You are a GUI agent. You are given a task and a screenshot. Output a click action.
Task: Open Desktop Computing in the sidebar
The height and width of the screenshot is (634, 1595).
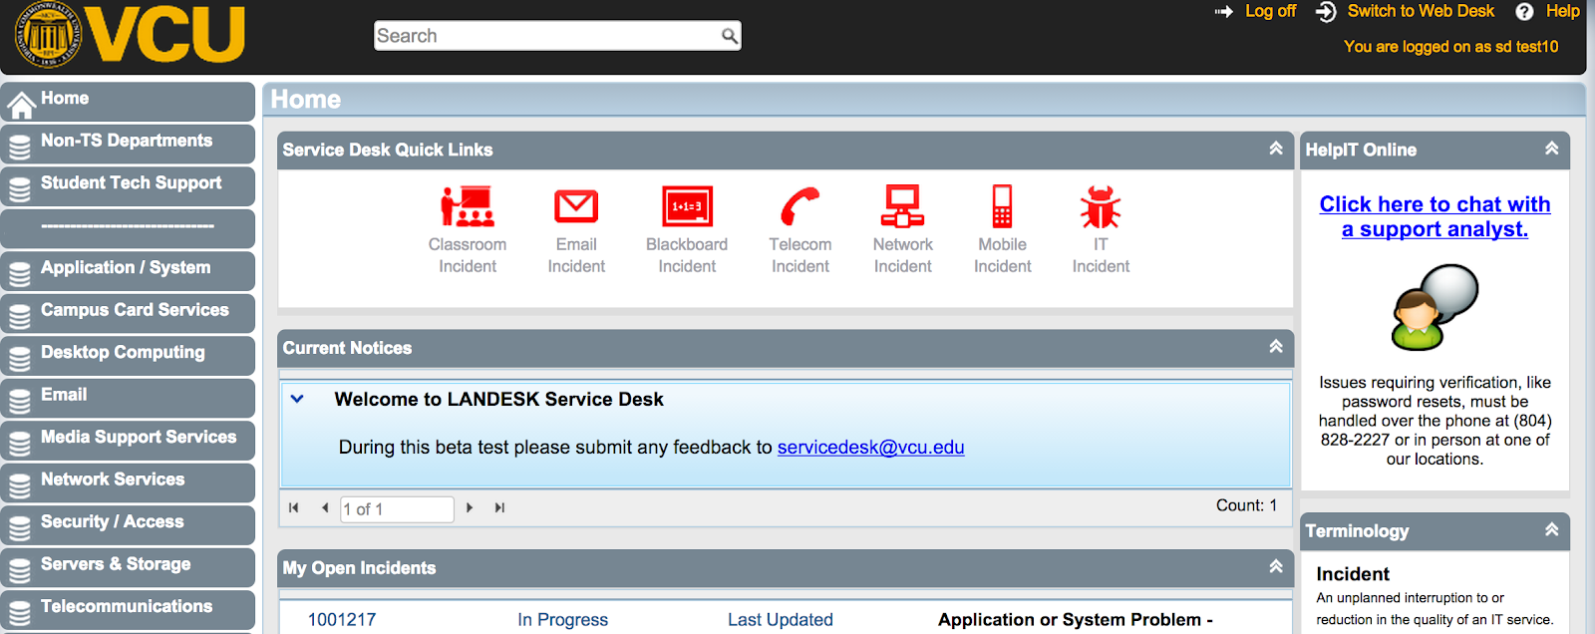(128, 355)
